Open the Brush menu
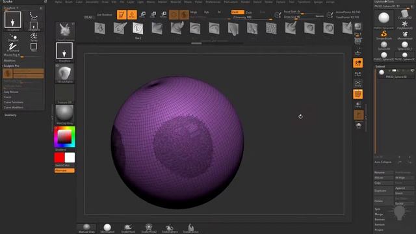This screenshot has height=234, width=416. tap(69, 2)
